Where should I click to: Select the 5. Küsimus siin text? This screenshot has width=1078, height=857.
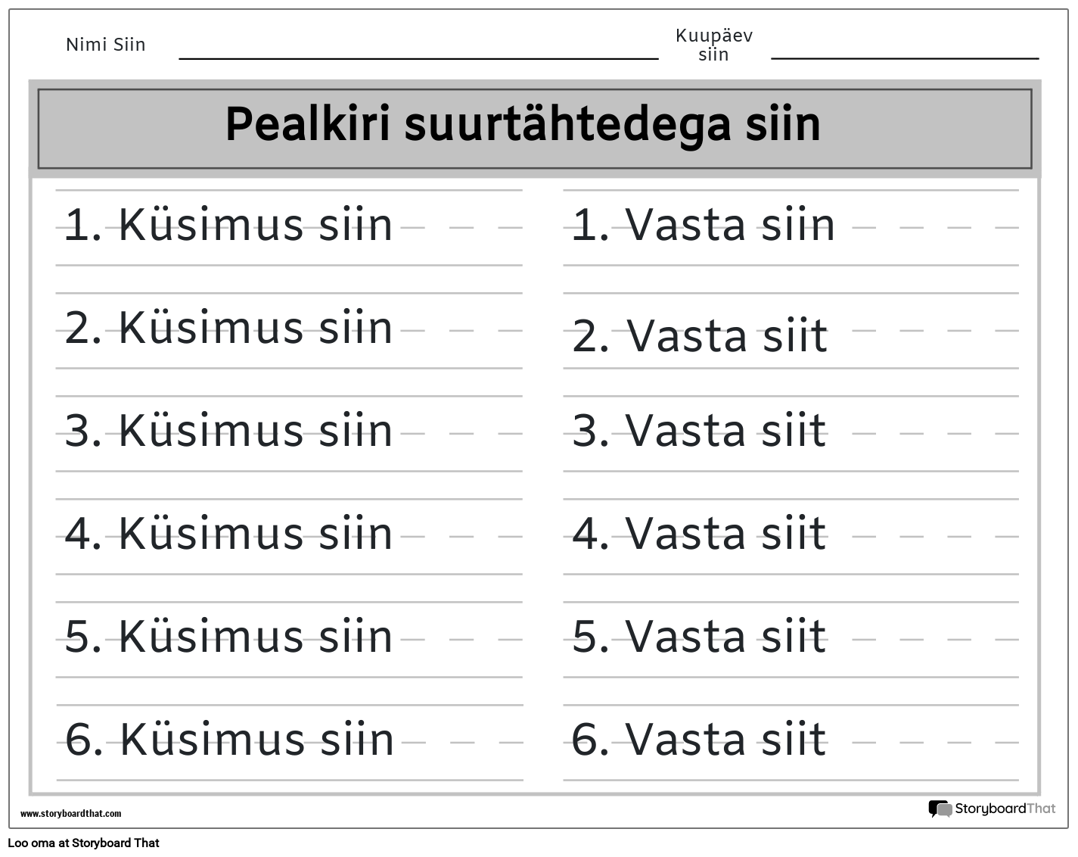pyautogui.click(x=228, y=637)
